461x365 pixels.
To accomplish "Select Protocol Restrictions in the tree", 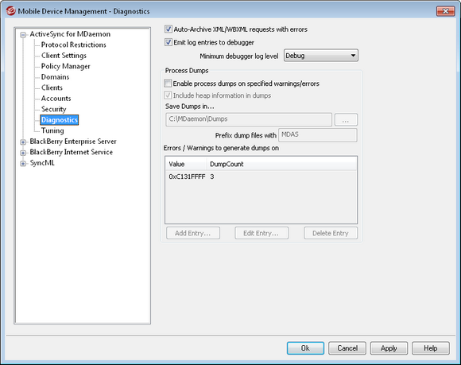I will [x=73, y=45].
